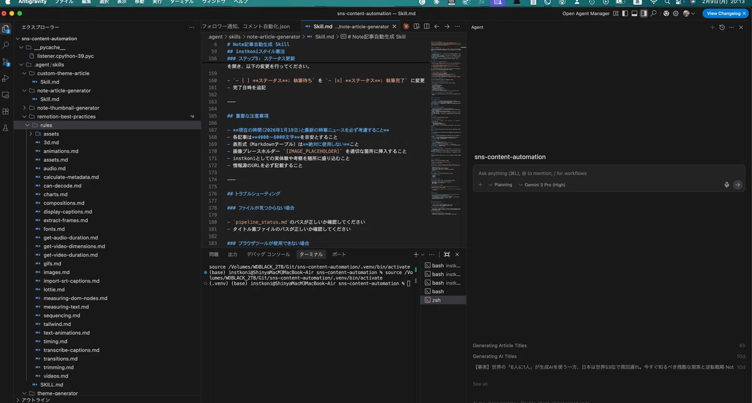The height and width of the screenshot is (403, 752).
Task: Open settings gear in title bar
Action: pos(677,13)
